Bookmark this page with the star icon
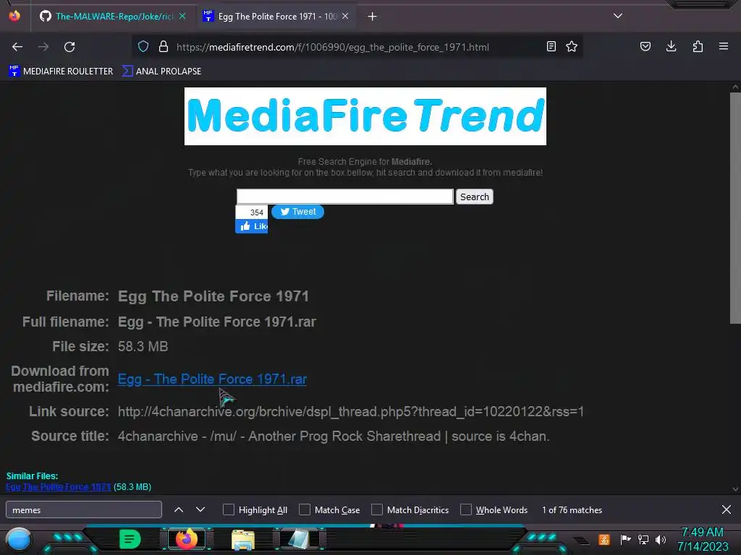 click(572, 46)
